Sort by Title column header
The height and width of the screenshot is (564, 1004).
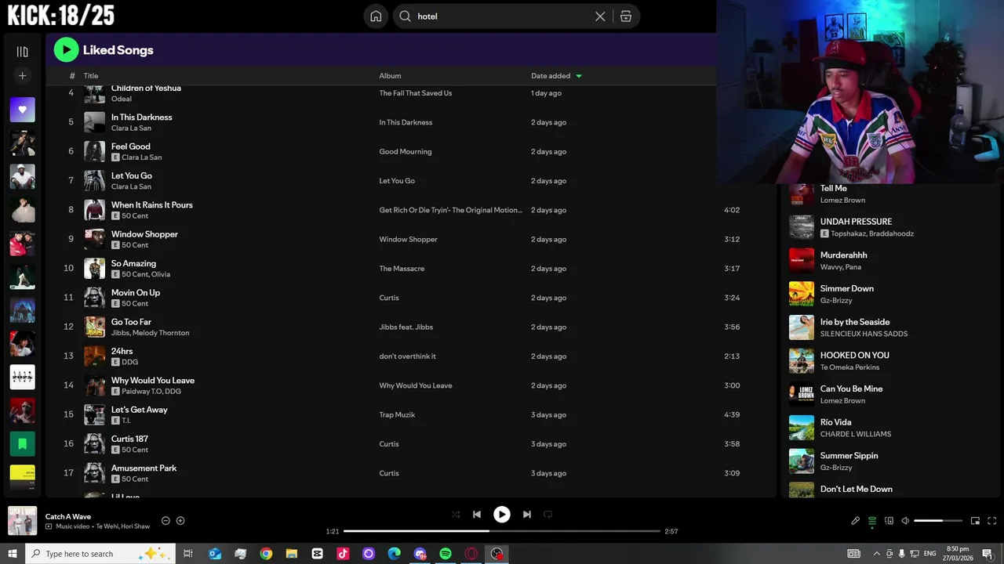pos(91,76)
